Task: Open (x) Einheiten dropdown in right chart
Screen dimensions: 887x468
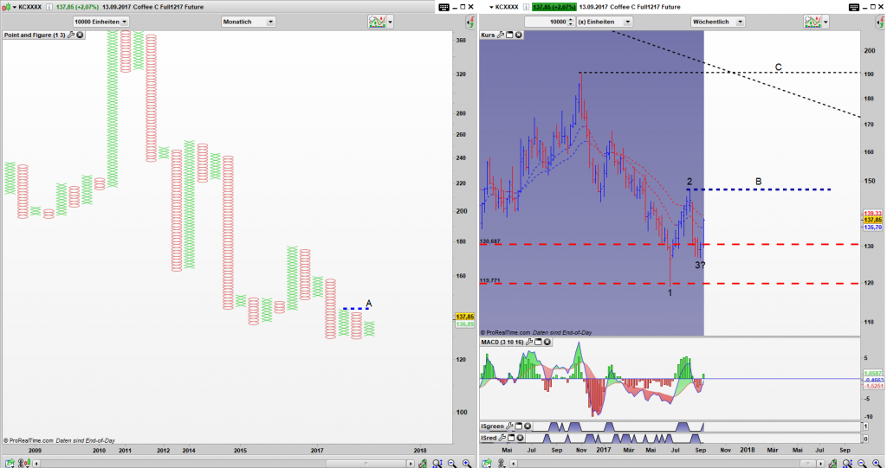Action: coord(604,22)
